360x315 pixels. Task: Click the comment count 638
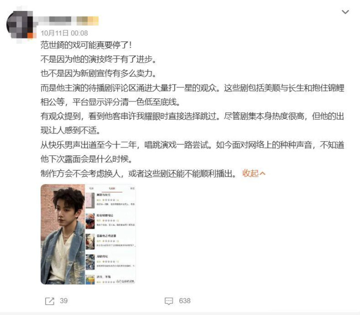click(x=185, y=301)
